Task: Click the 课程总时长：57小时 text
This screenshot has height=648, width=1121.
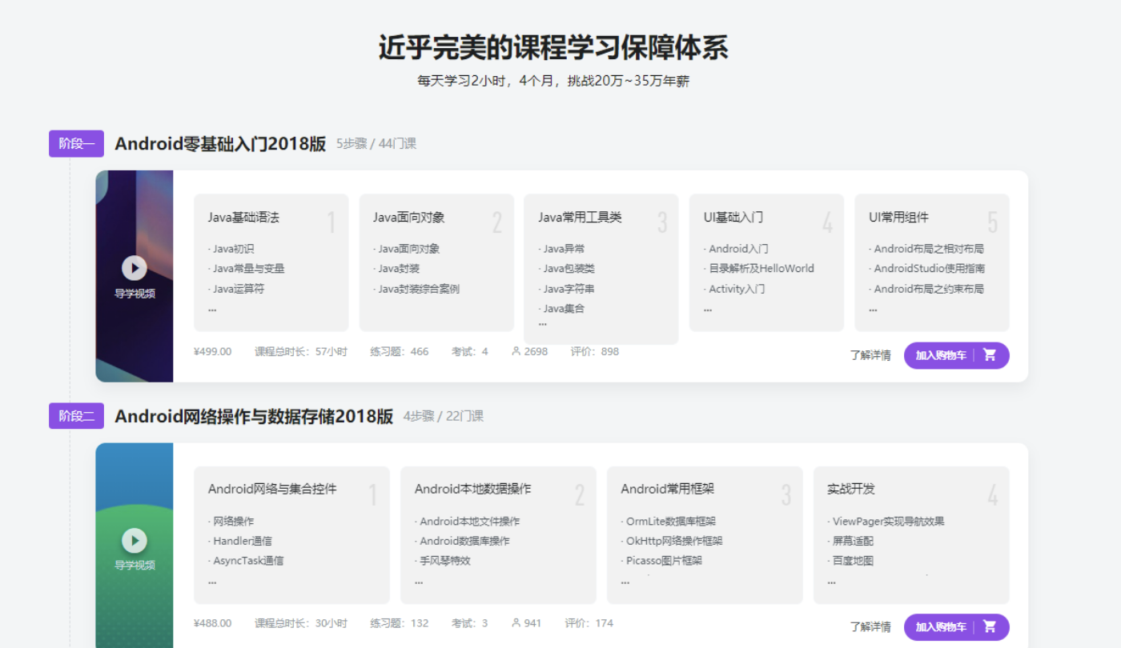Action: [x=301, y=351]
